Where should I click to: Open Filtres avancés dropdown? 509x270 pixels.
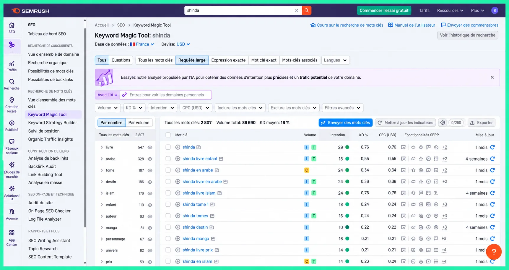[342, 108]
